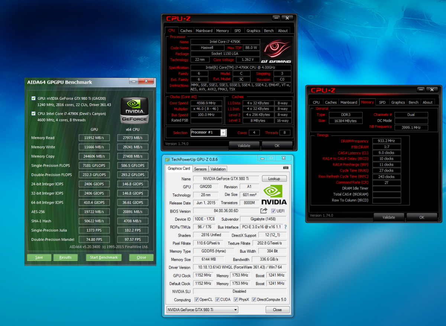Click the Close button in AIDA64 benchmark
Viewport: 446px width, 326px height.
point(141,257)
